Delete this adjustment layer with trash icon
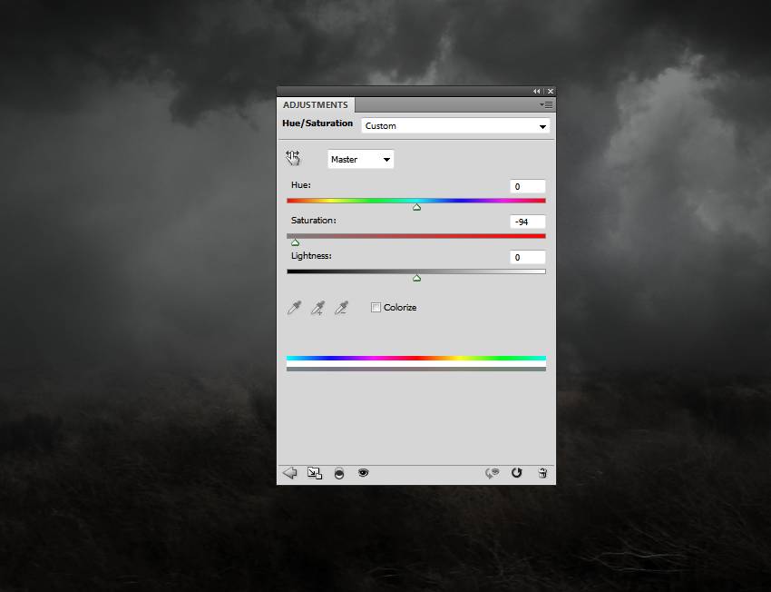Viewport: 771px width, 592px height. (542, 473)
